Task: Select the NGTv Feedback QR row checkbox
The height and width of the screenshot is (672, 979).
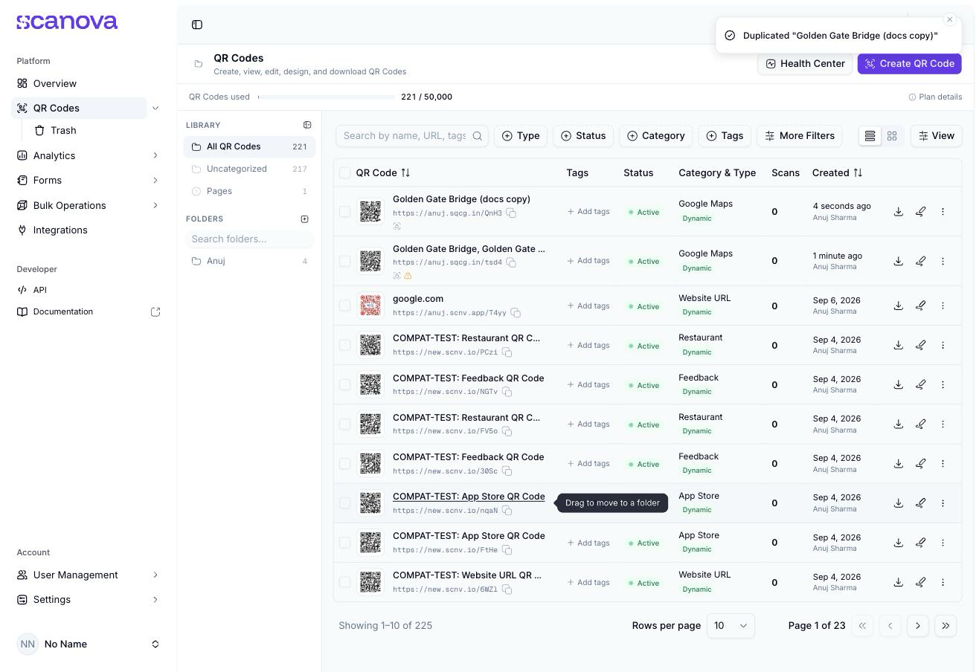Action: coord(344,384)
